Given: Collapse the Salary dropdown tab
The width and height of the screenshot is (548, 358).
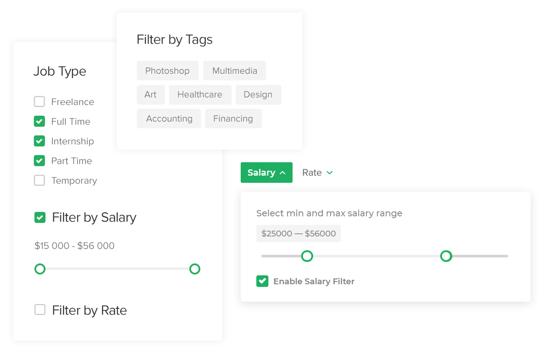Looking at the screenshot, I should point(266,173).
